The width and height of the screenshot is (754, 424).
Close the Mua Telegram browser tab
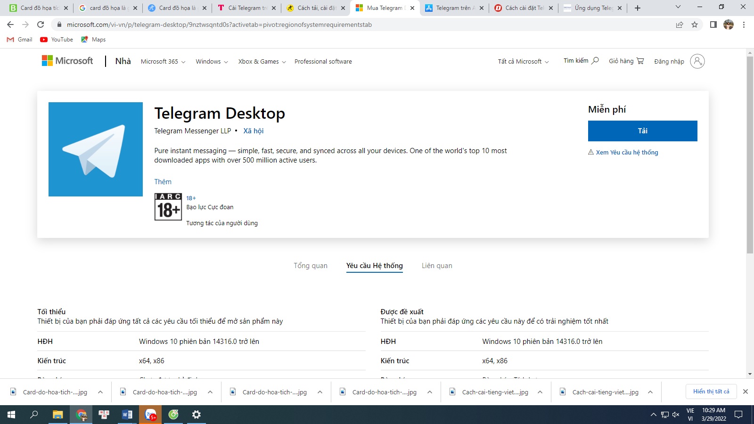coord(412,8)
